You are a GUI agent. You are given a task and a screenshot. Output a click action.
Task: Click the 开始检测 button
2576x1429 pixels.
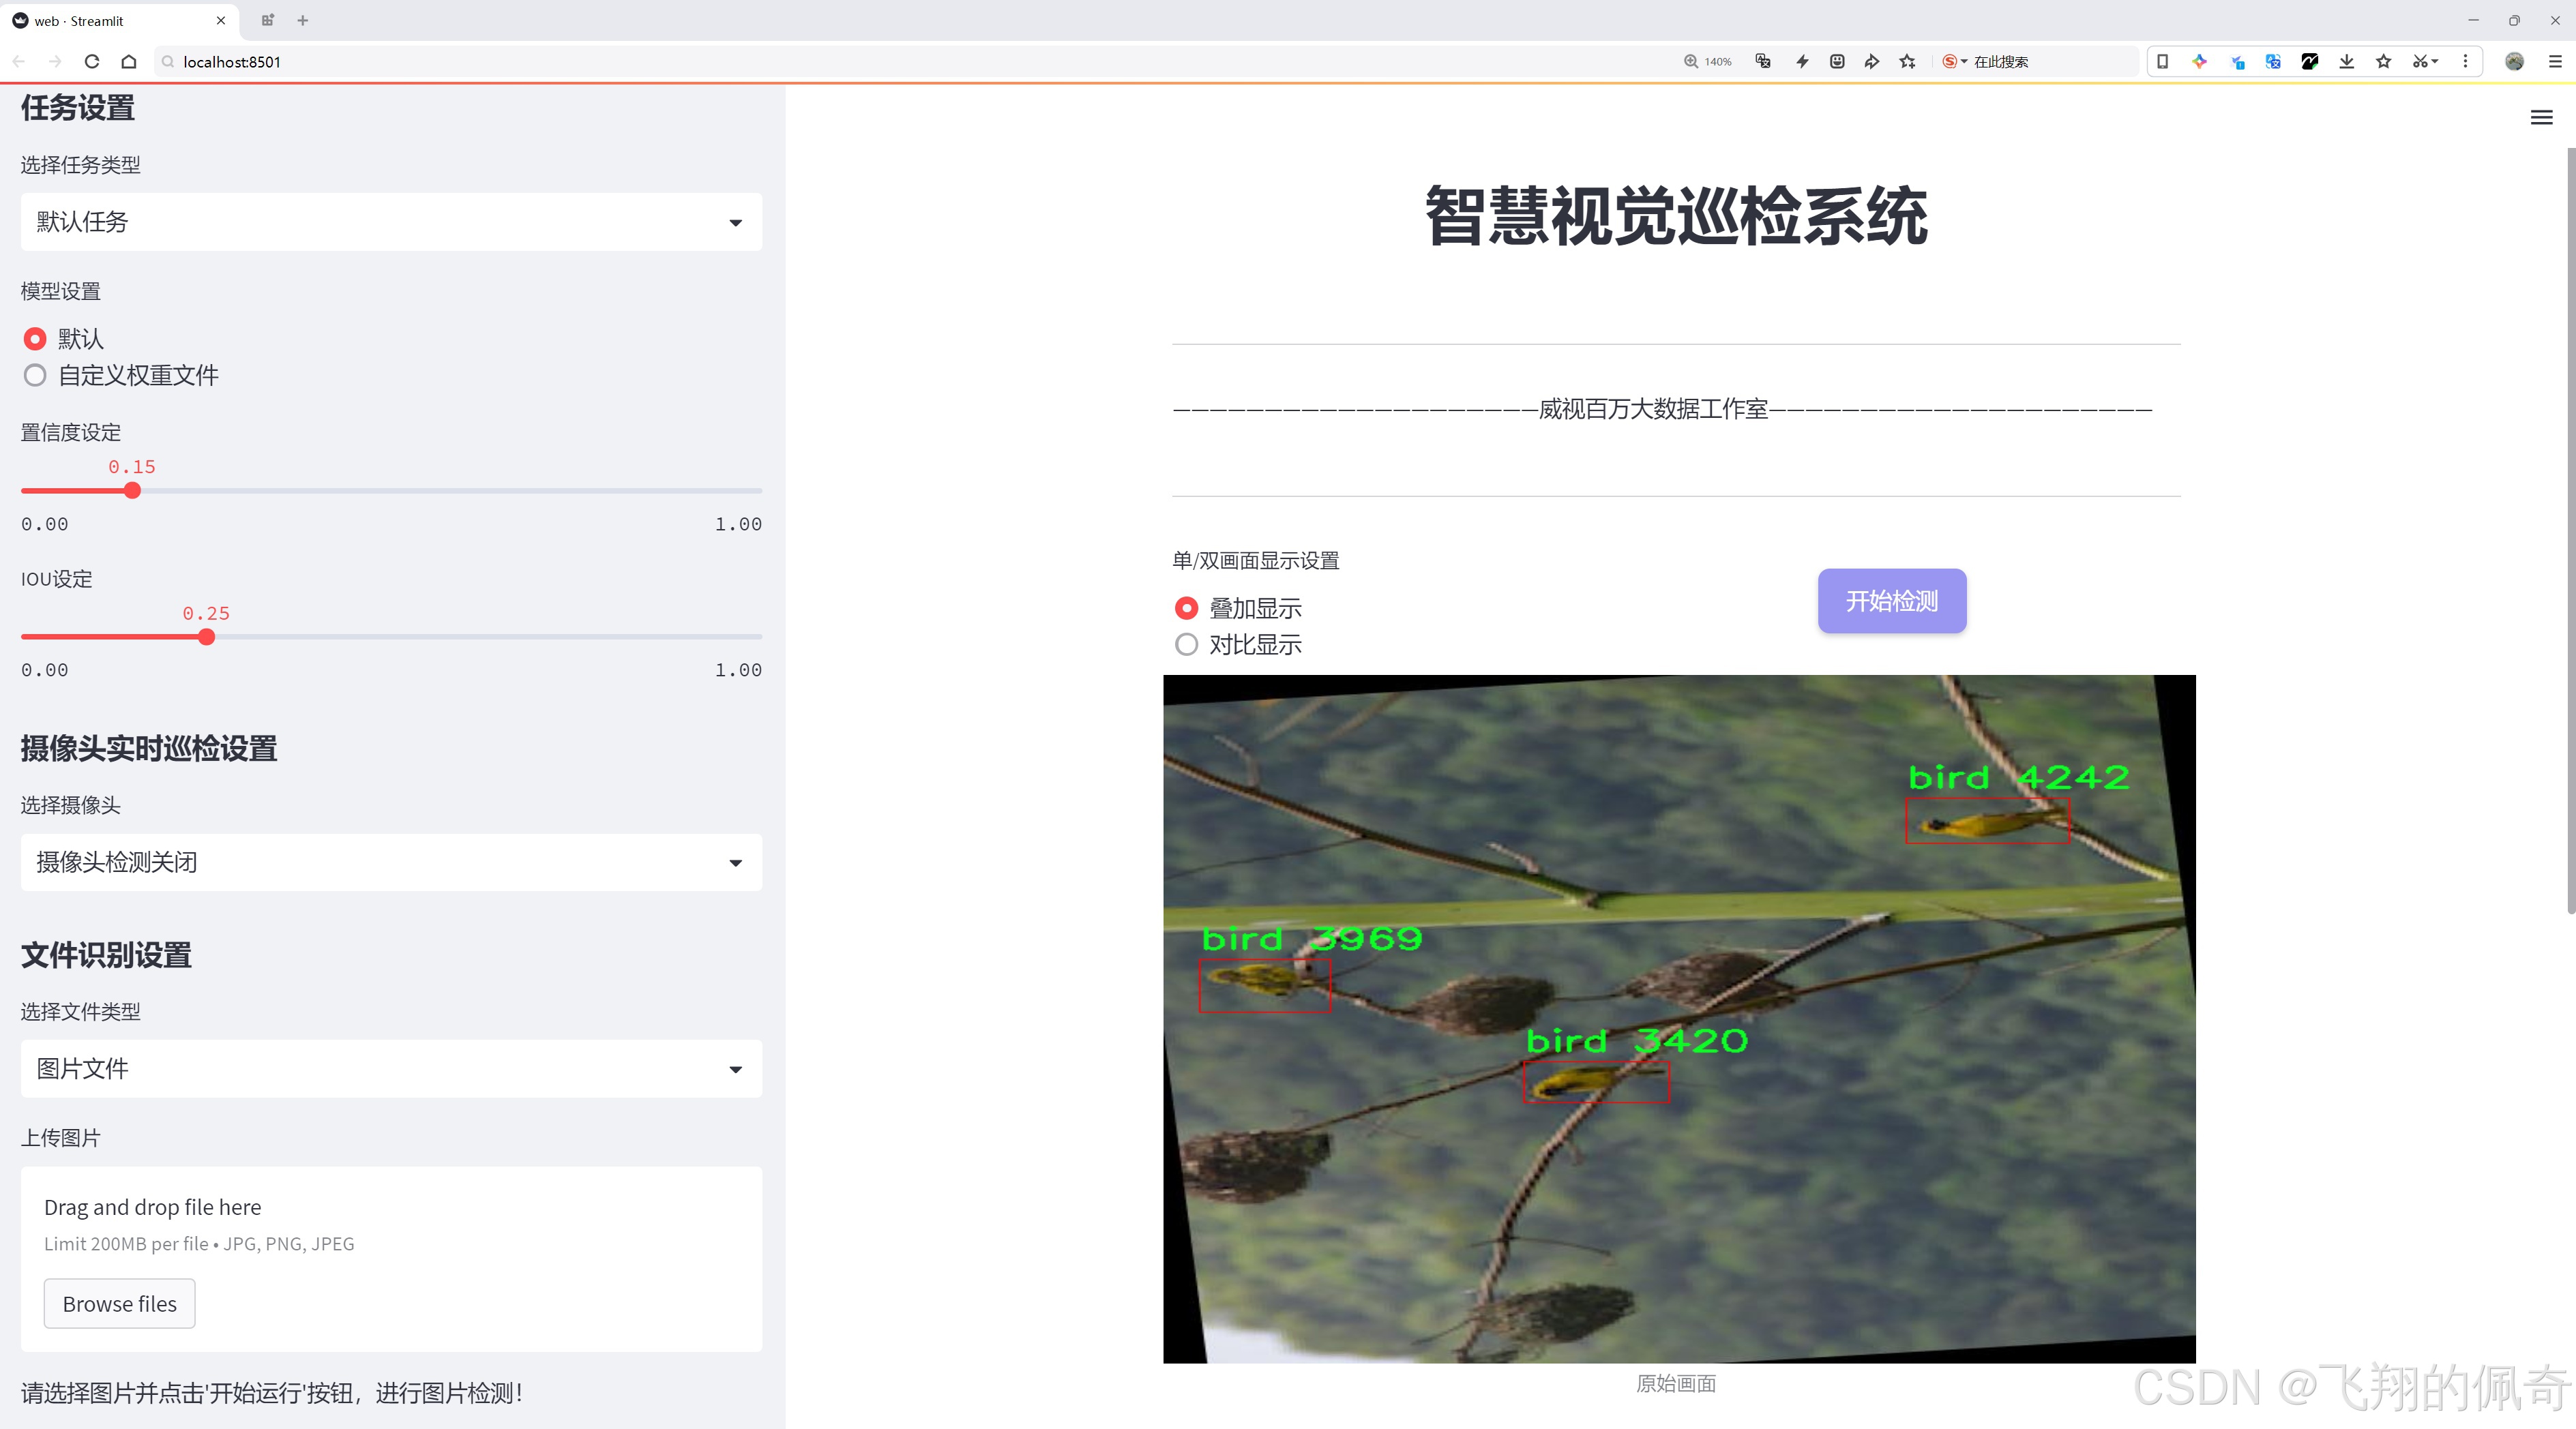(1892, 601)
